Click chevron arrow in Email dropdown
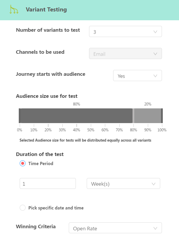Screen dimensions: 179x240 click(155, 54)
